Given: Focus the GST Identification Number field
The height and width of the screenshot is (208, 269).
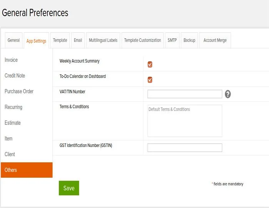Looking at the screenshot, I should click(185, 148).
